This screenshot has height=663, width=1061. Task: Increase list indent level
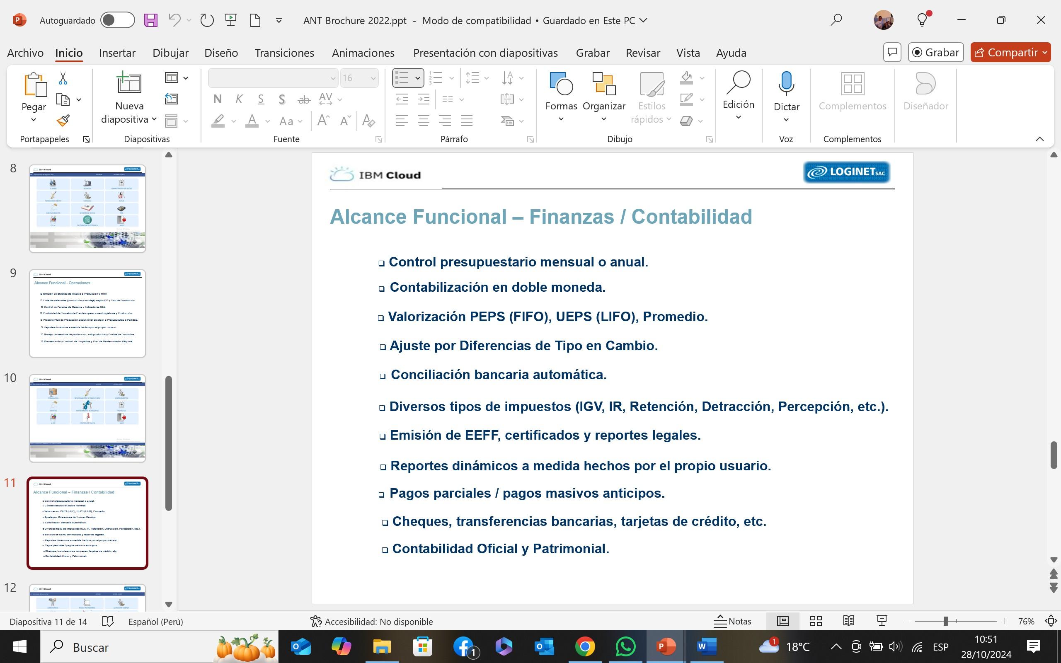pos(423,99)
